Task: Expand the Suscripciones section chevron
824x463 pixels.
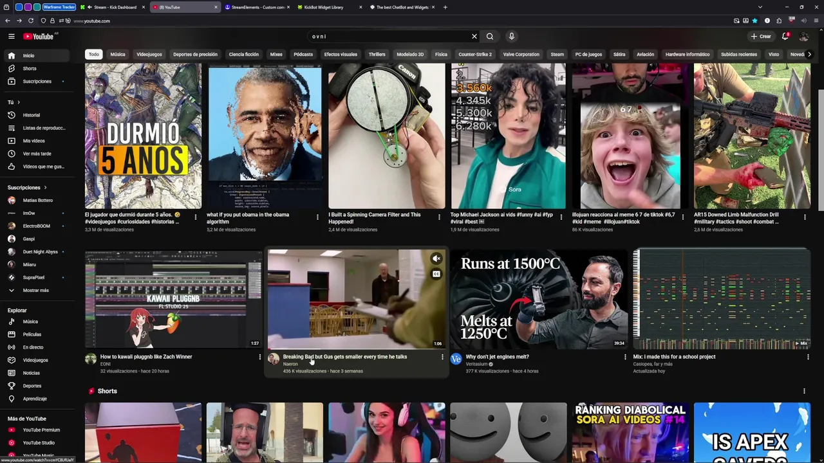Action: 45,187
